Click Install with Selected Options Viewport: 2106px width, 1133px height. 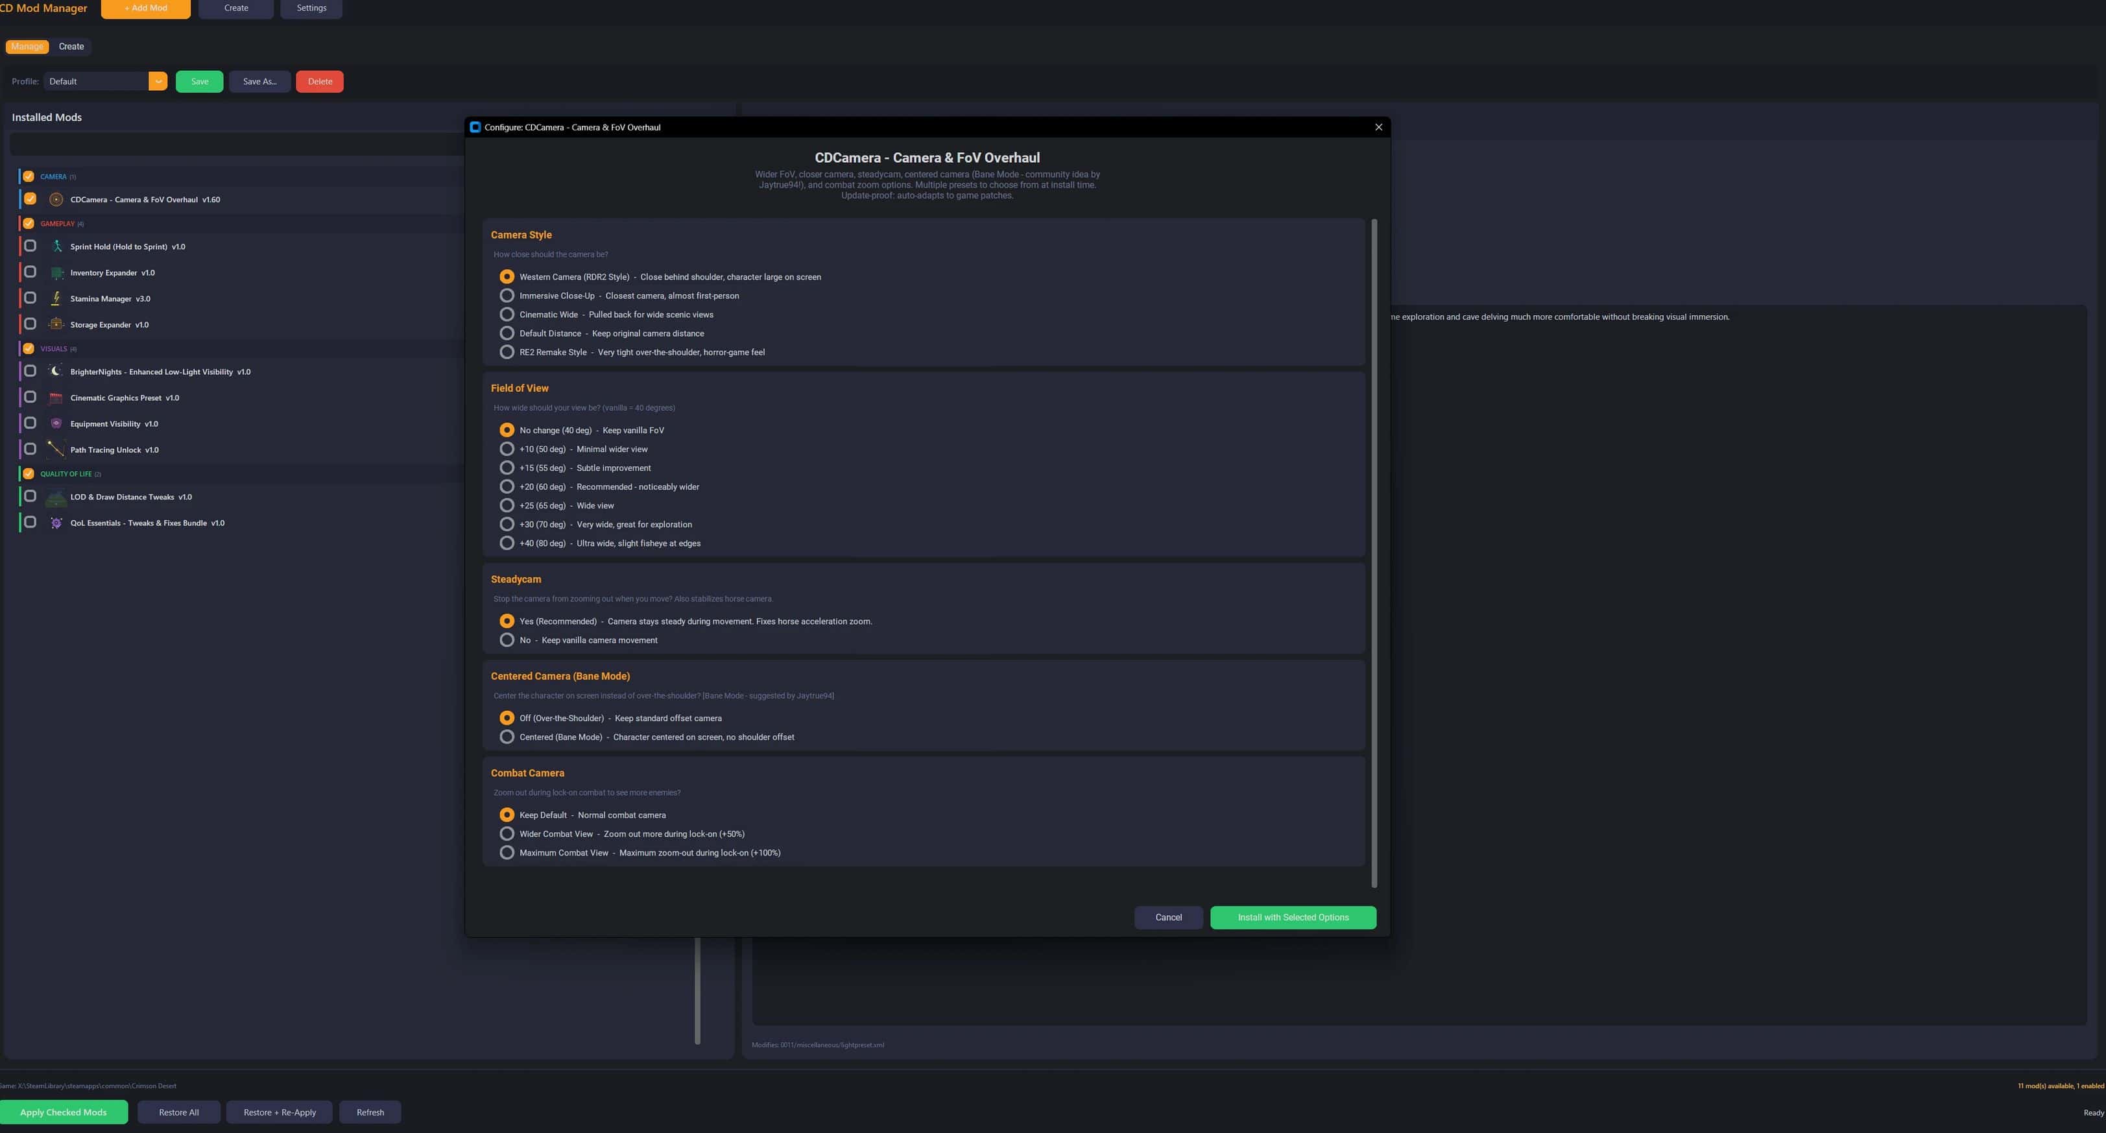tap(1293, 917)
